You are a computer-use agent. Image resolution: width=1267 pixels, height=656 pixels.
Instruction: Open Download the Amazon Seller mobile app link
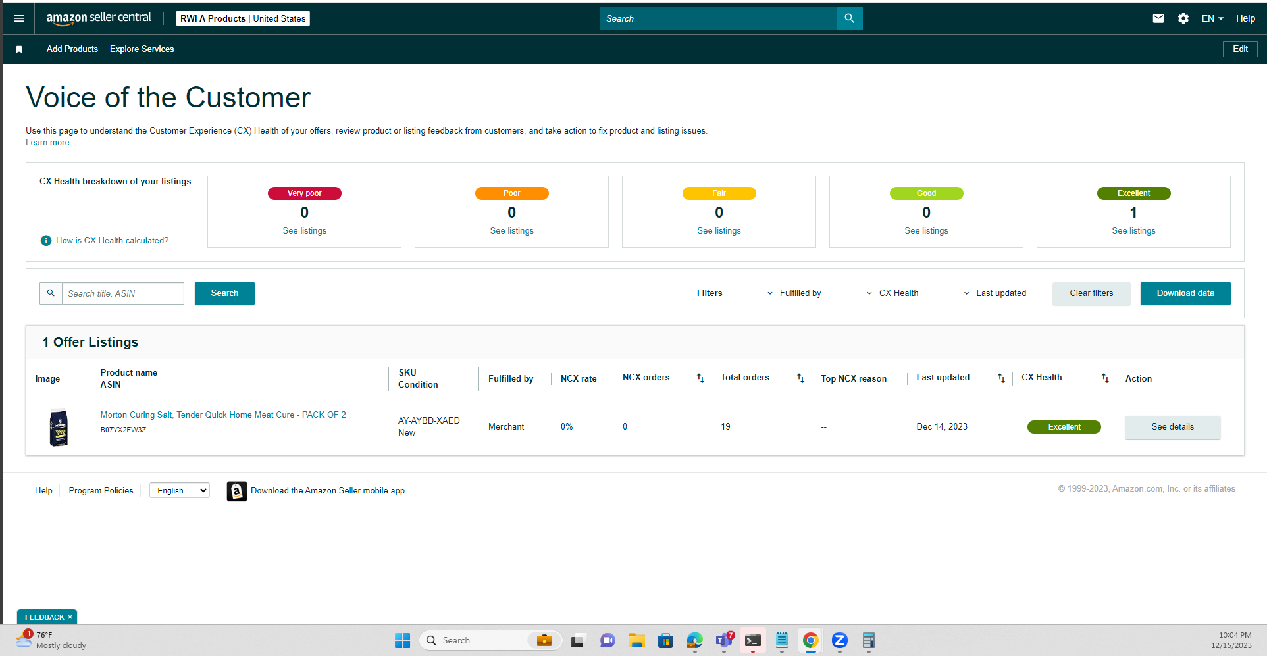pyautogui.click(x=328, y=491)
